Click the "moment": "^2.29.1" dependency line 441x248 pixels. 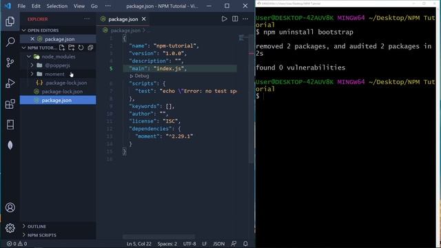[x=164, y=136]
